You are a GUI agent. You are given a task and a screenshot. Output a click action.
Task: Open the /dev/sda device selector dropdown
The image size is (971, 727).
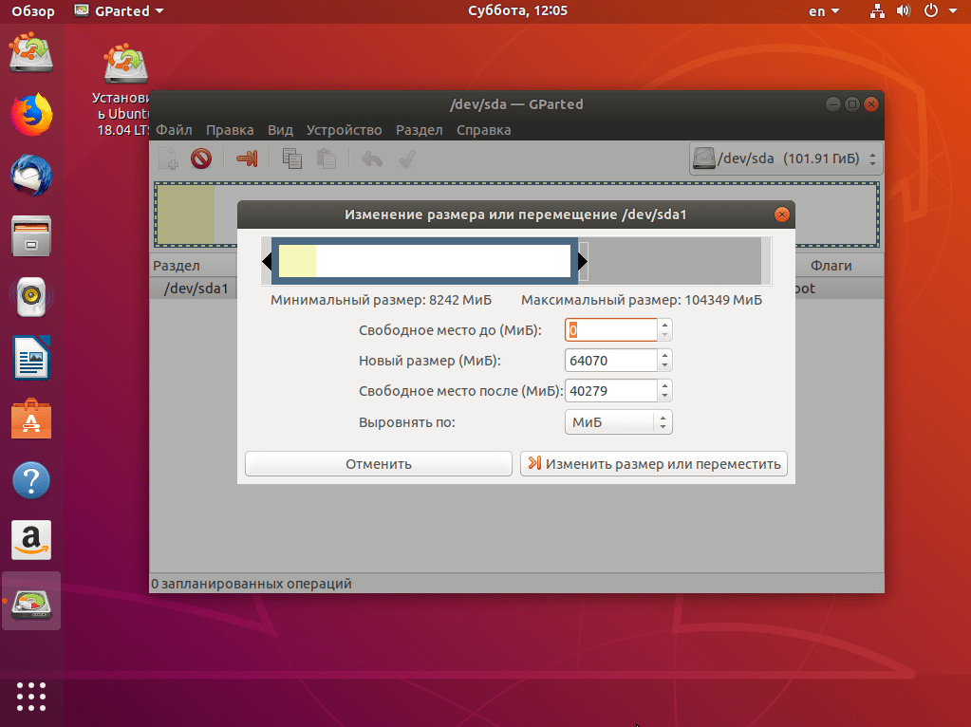[x=785, y=158]
